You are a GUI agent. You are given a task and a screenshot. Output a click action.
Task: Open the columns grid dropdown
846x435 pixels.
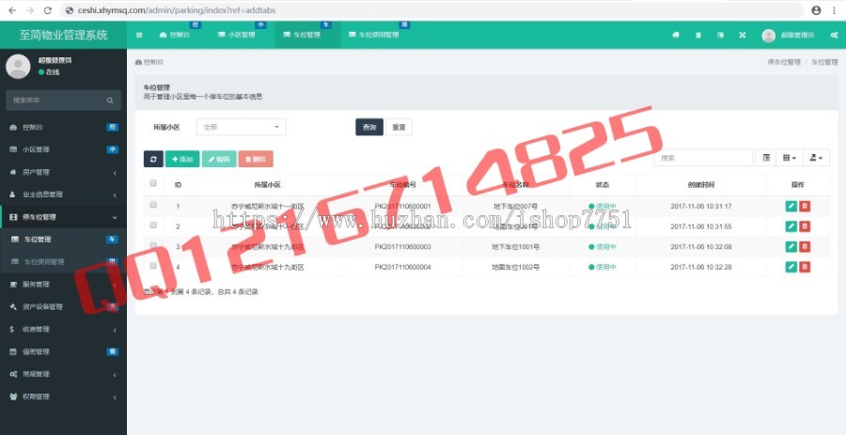coord(790,158)
